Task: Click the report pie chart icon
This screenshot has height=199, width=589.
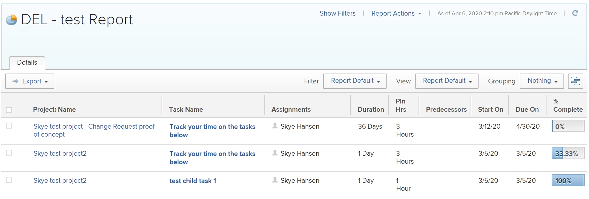Action: [11, 20]
